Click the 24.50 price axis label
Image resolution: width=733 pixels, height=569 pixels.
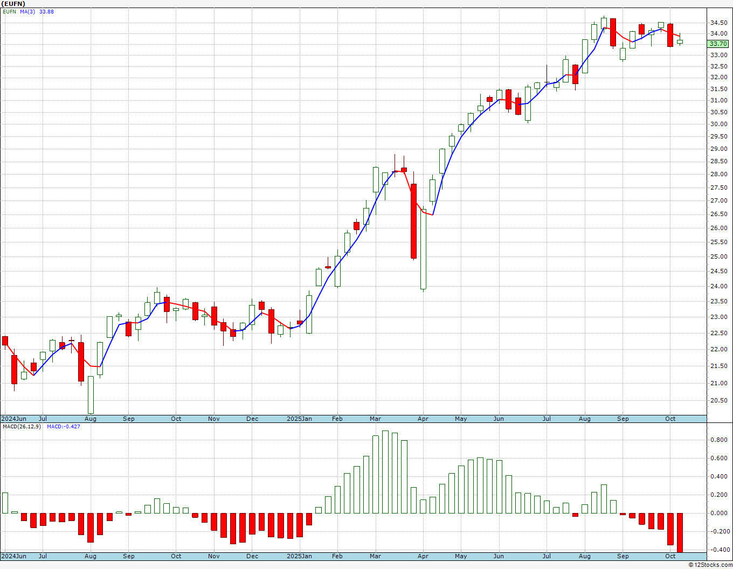pyautogui.click(x=719, y=272)
